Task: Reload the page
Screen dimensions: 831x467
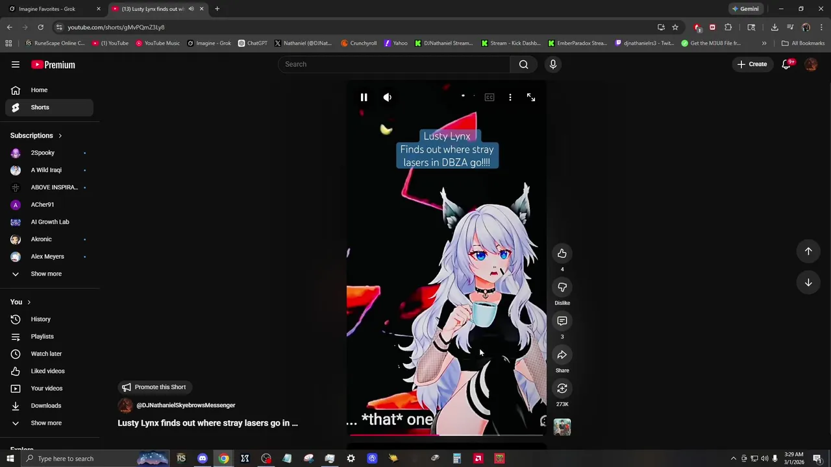Action: [40, 27]
